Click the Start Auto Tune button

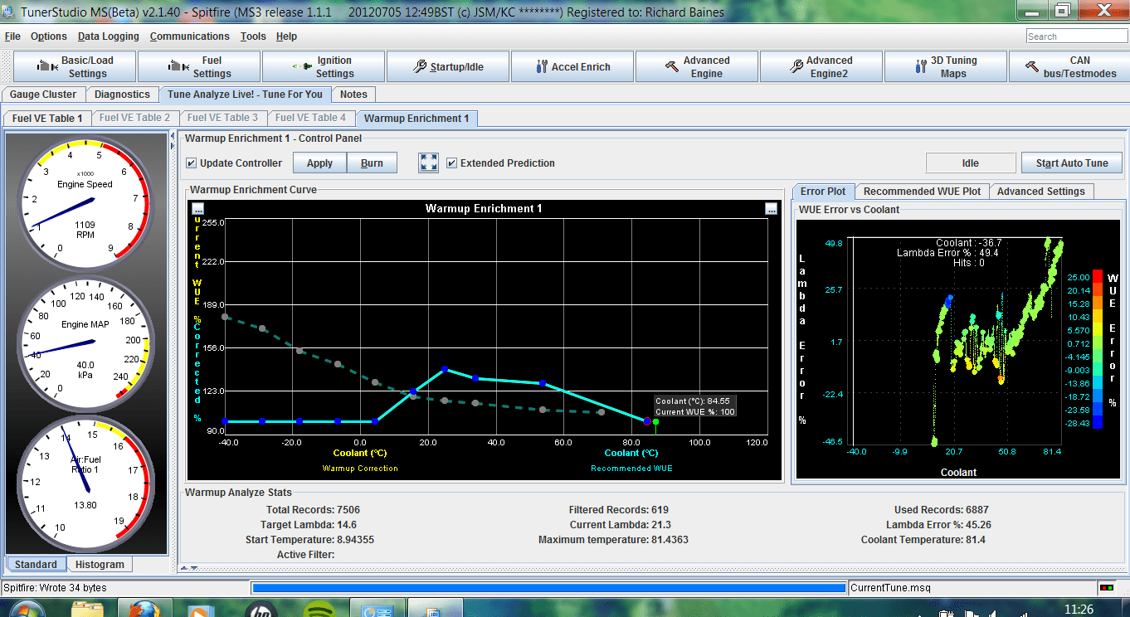(1072, 163)
